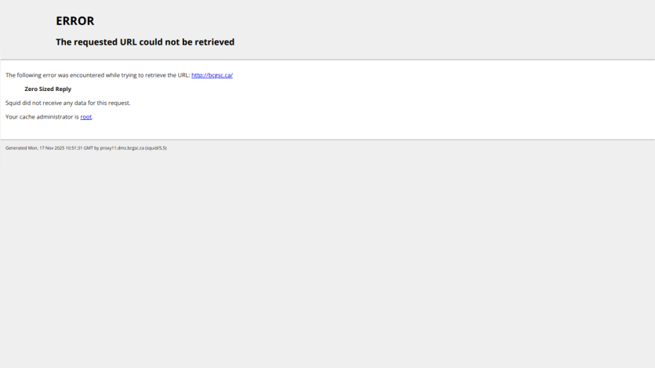Select the ERROR heading text
This screenshot has width=655, height=368.
(75, 21)
